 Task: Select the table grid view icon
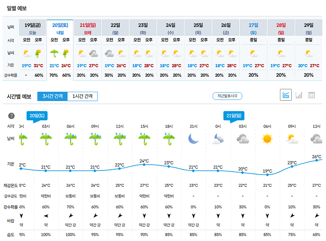311,95
